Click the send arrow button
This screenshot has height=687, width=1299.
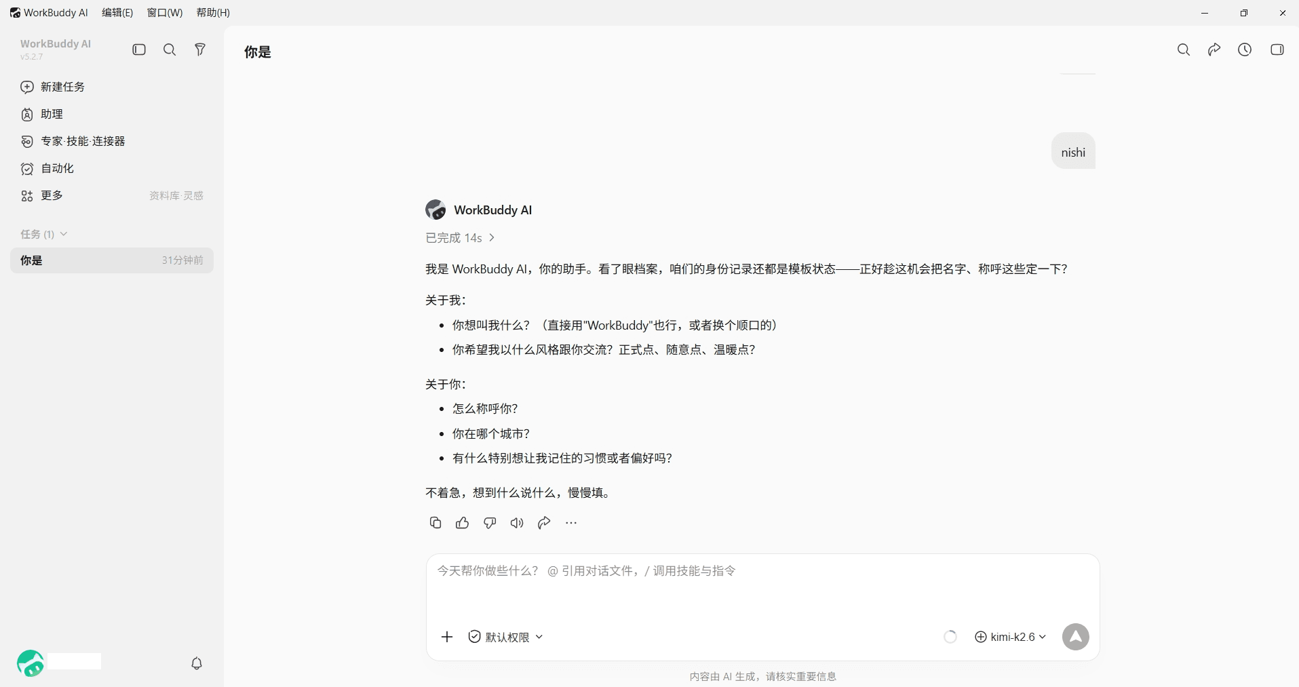pyautogui.click(x=1076, y=637)
